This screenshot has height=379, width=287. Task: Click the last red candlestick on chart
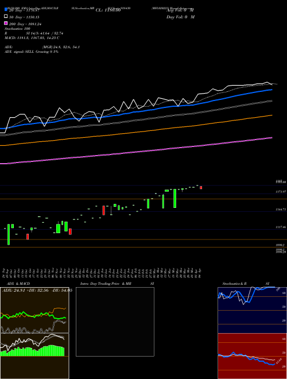pos(201,188)
